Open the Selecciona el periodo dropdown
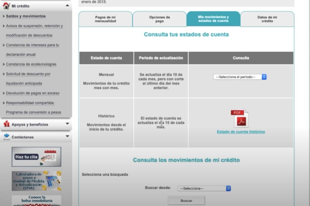Viewport: 310px width, 206px height. point(239,77)
